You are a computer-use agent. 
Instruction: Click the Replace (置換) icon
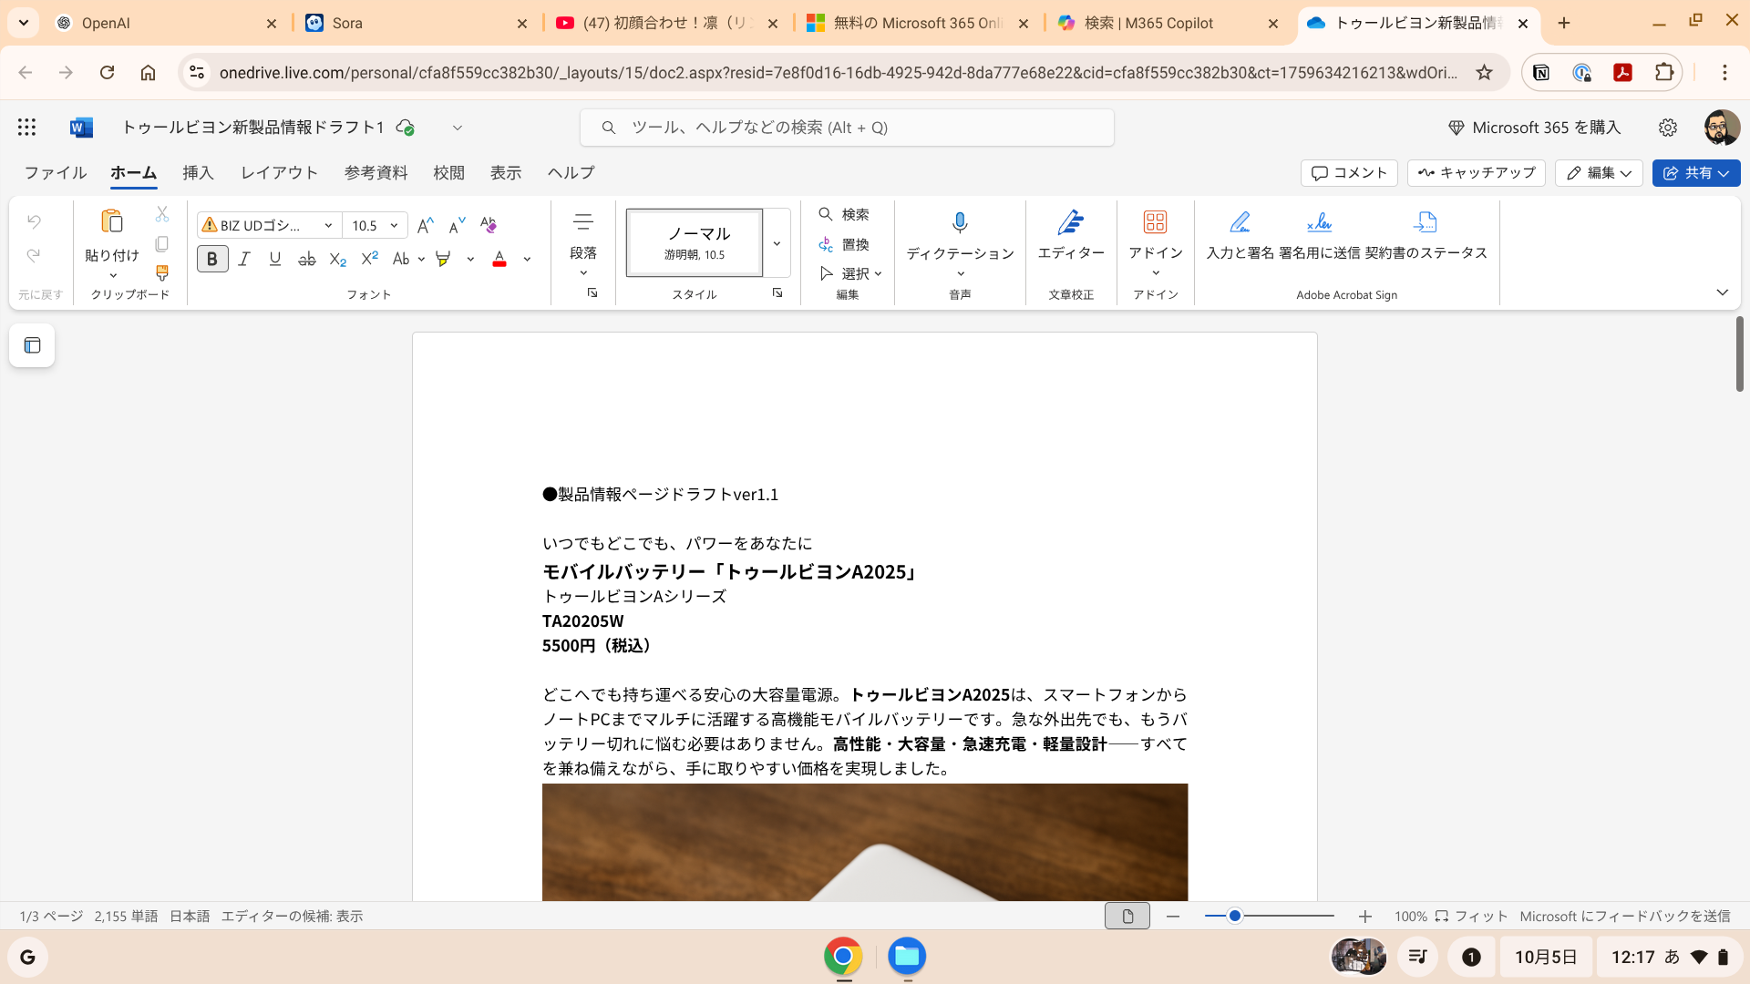coord(843,244)
